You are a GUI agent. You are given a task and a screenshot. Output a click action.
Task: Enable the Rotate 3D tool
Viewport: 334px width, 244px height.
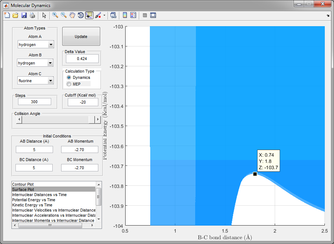(x=81, y=15)
